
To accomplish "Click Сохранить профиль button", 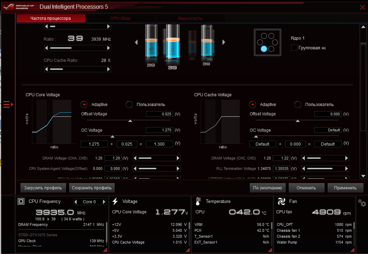I will click(91, 188).
